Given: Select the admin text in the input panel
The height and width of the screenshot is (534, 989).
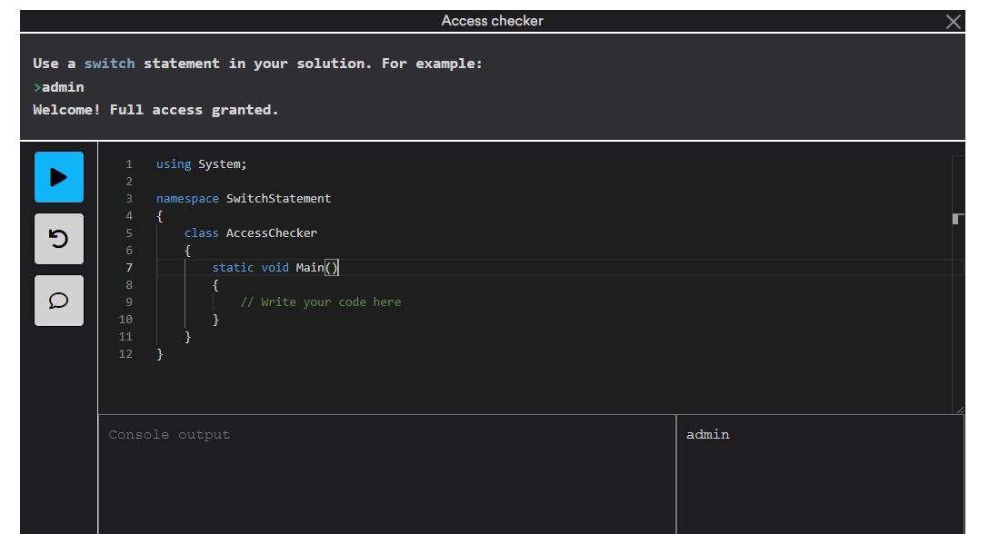Looking at the screenshot, I should tap(708, 434).
